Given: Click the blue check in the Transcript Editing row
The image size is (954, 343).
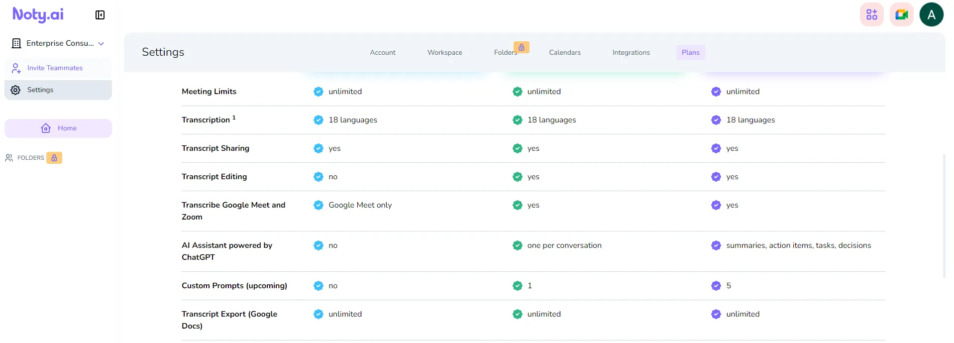Looking at the screenshot, I should 318,177.
